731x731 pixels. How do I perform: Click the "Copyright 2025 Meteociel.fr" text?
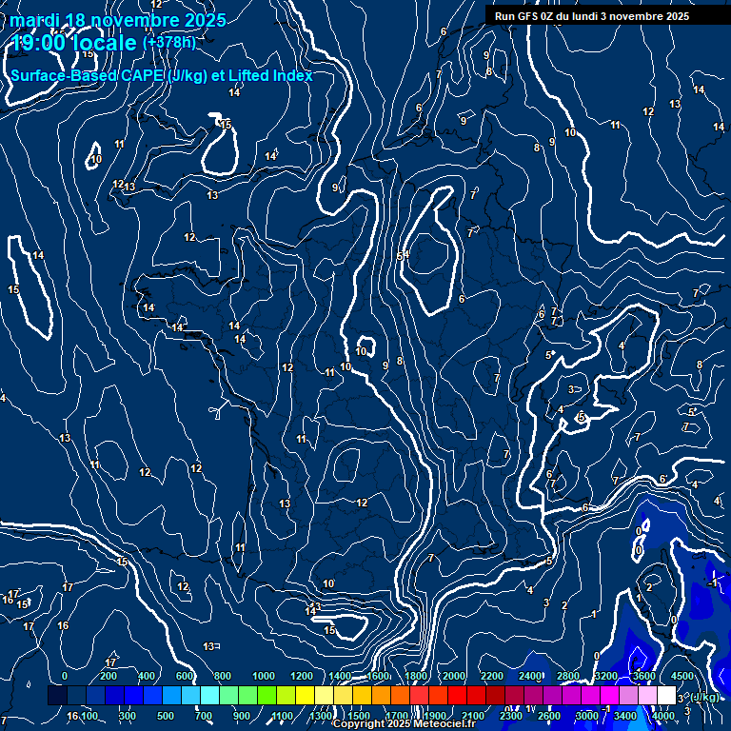[405, 723]
